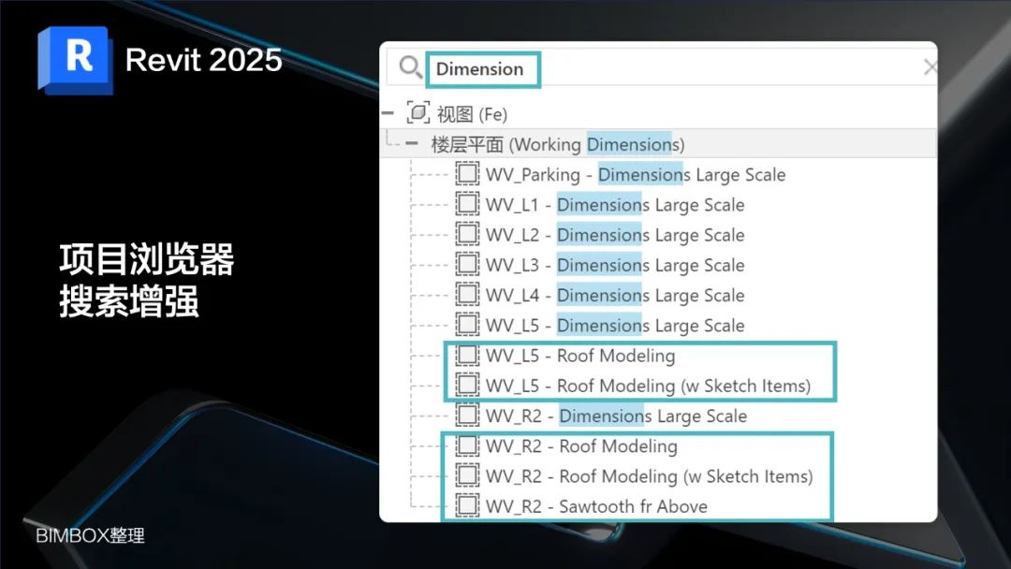This screenshot has height=569, width=1011.
Task: Click the views category icon beside 视图 (Fe)
Action: click(419, 112)
